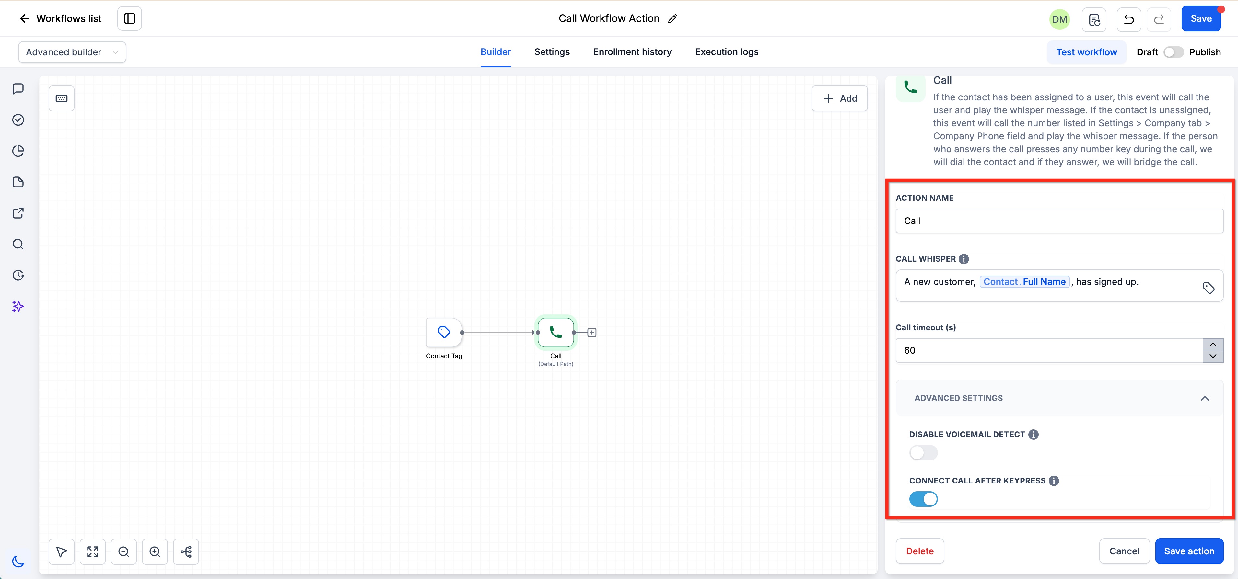1238x579 pixels.
Task: Open search icon in left sidebar
Action: coord(18,244)
